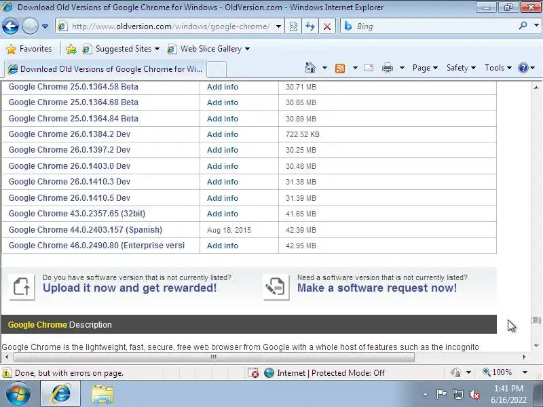
Task: Click the upload document icon
Action: pos(22,287)
